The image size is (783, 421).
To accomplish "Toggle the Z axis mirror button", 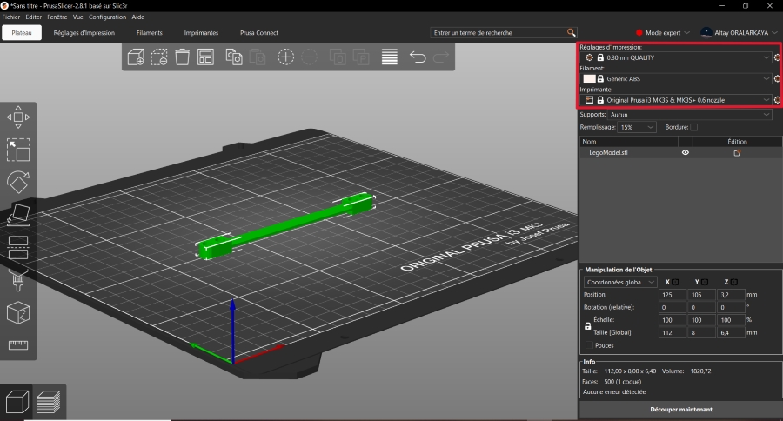I will (x=734, y=282).
